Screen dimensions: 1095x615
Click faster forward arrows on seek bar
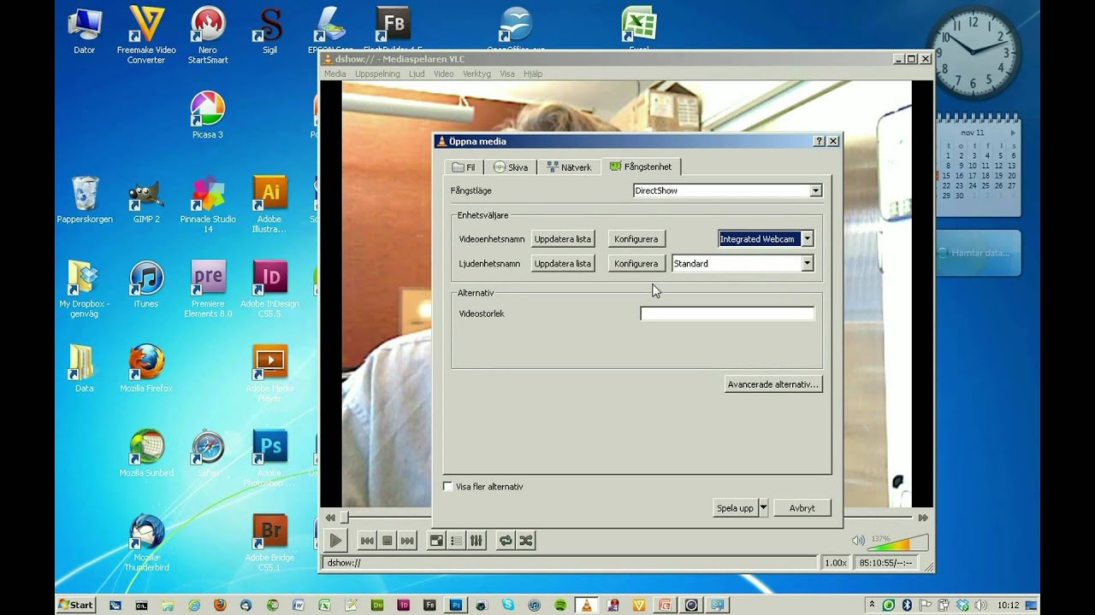[x=923, y=518]
